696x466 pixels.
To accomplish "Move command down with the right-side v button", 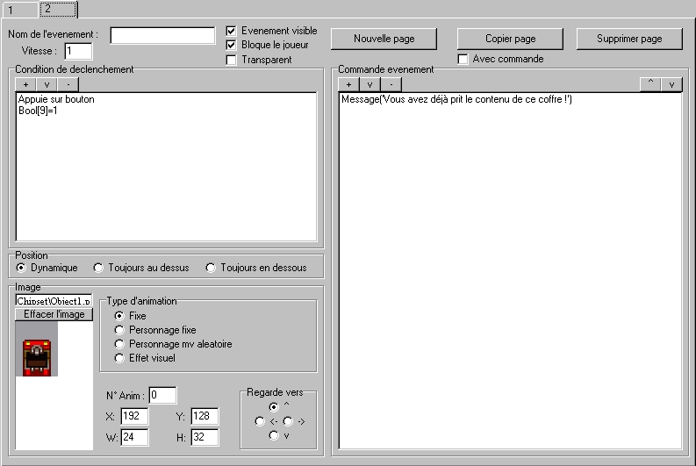I will coord(671,84).
